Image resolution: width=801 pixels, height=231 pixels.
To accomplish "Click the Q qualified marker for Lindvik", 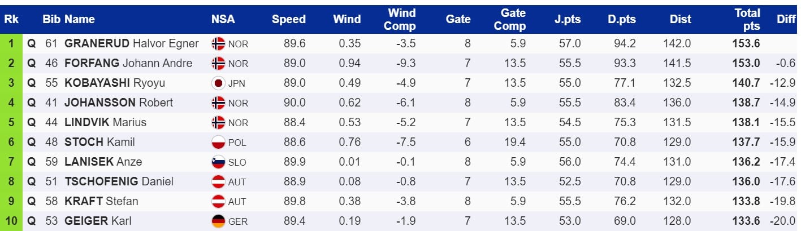I will coord(32,123).
